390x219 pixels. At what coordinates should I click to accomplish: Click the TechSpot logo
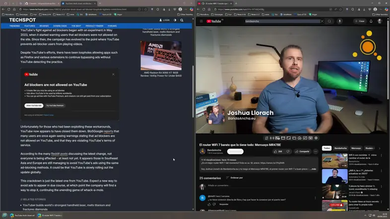tap(22, 20)
